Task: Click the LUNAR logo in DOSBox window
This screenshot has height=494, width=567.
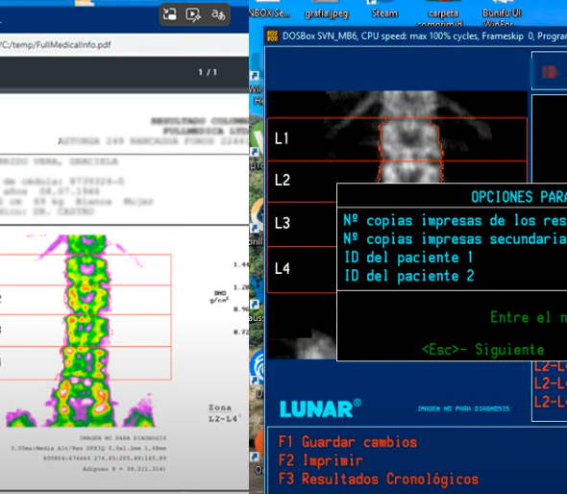Action: click(x=320, y=408)
